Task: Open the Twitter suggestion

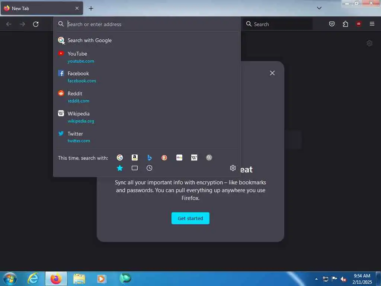Action: point(147,137)
